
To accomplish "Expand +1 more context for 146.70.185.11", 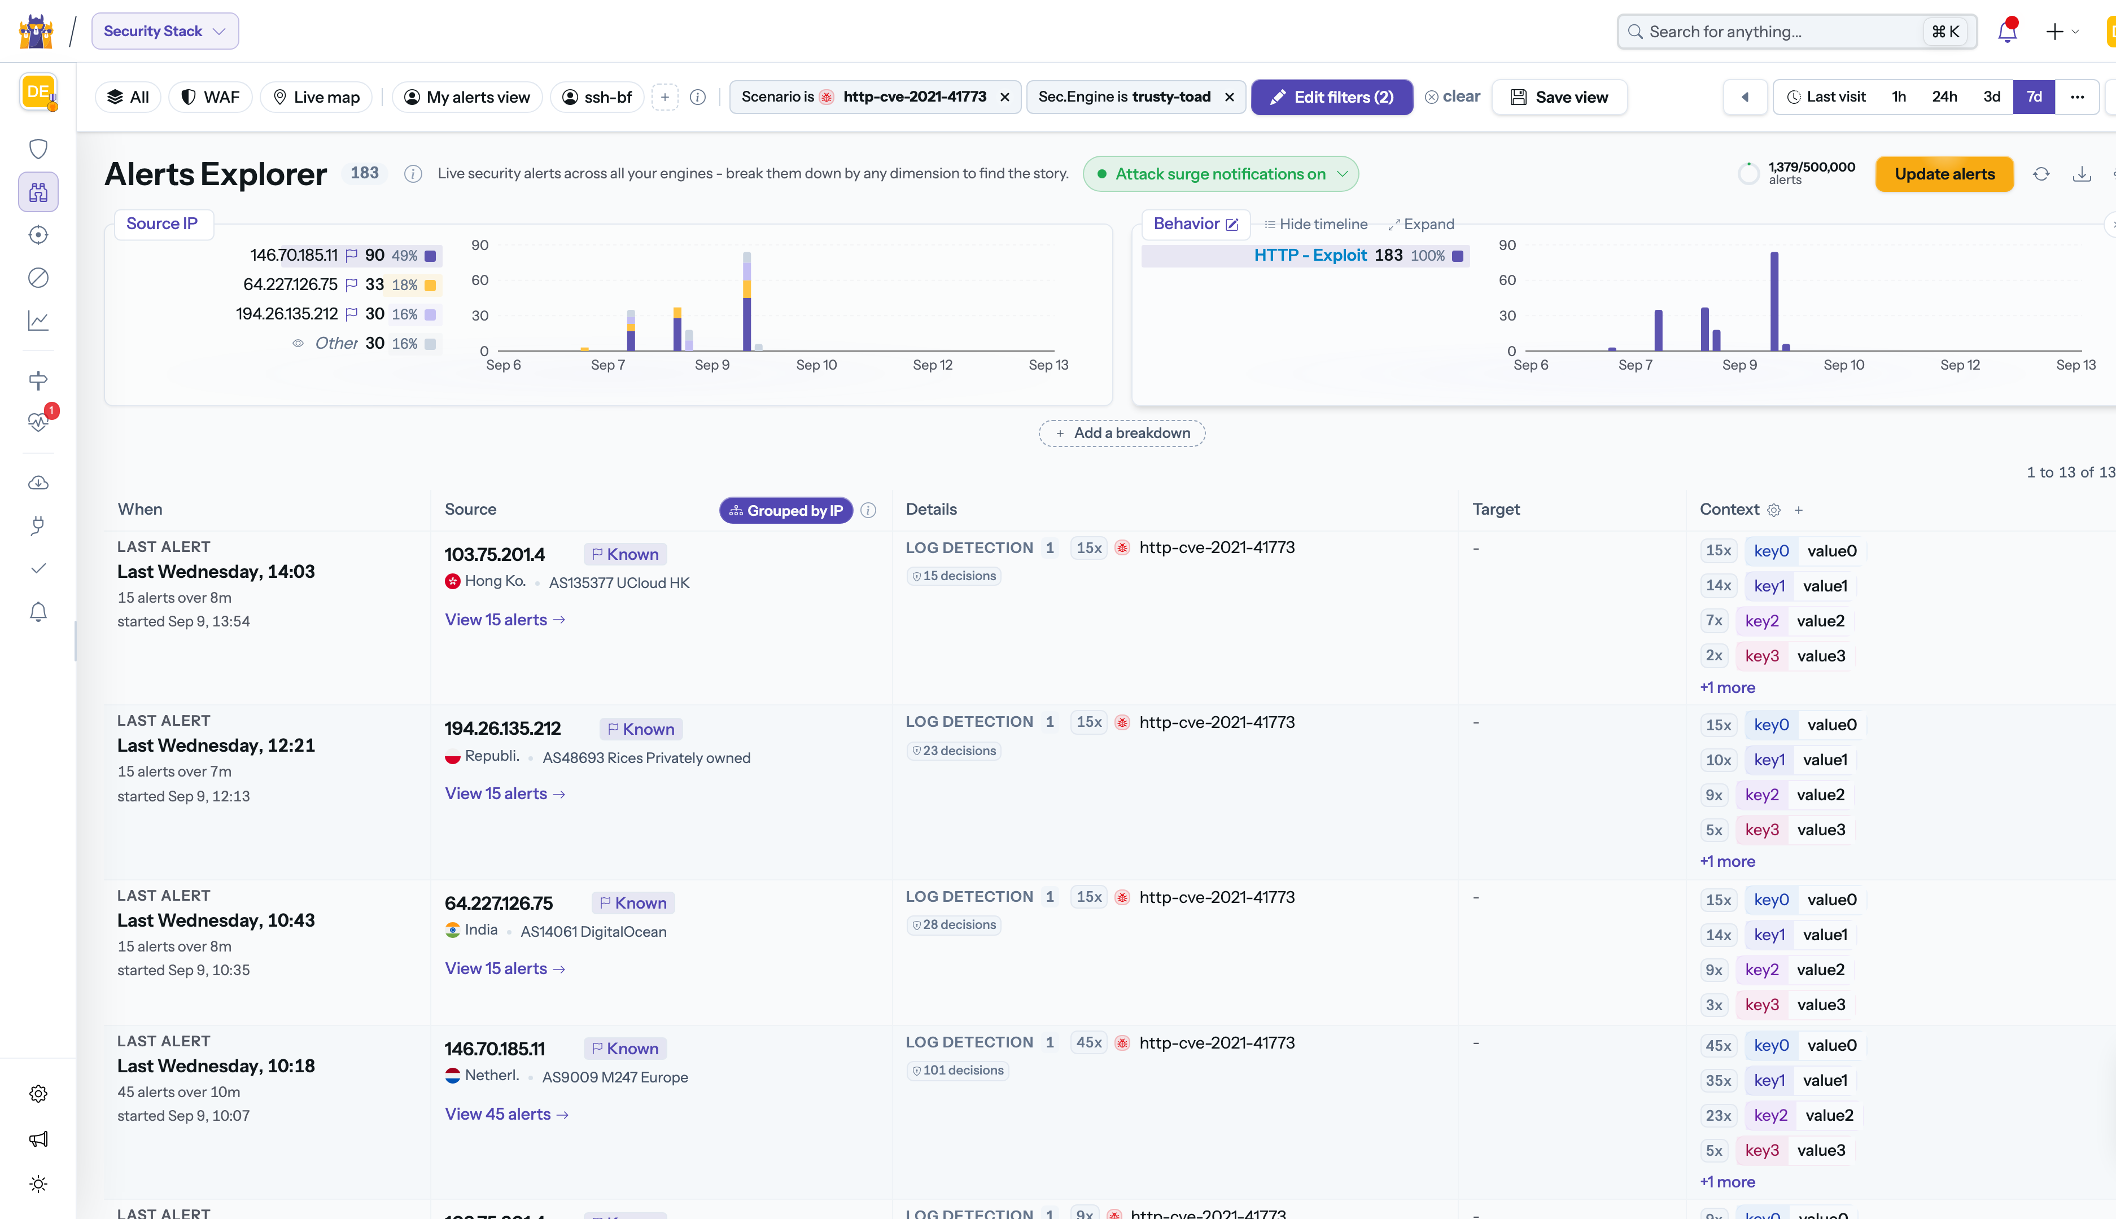I will tap(1728, 1182).
